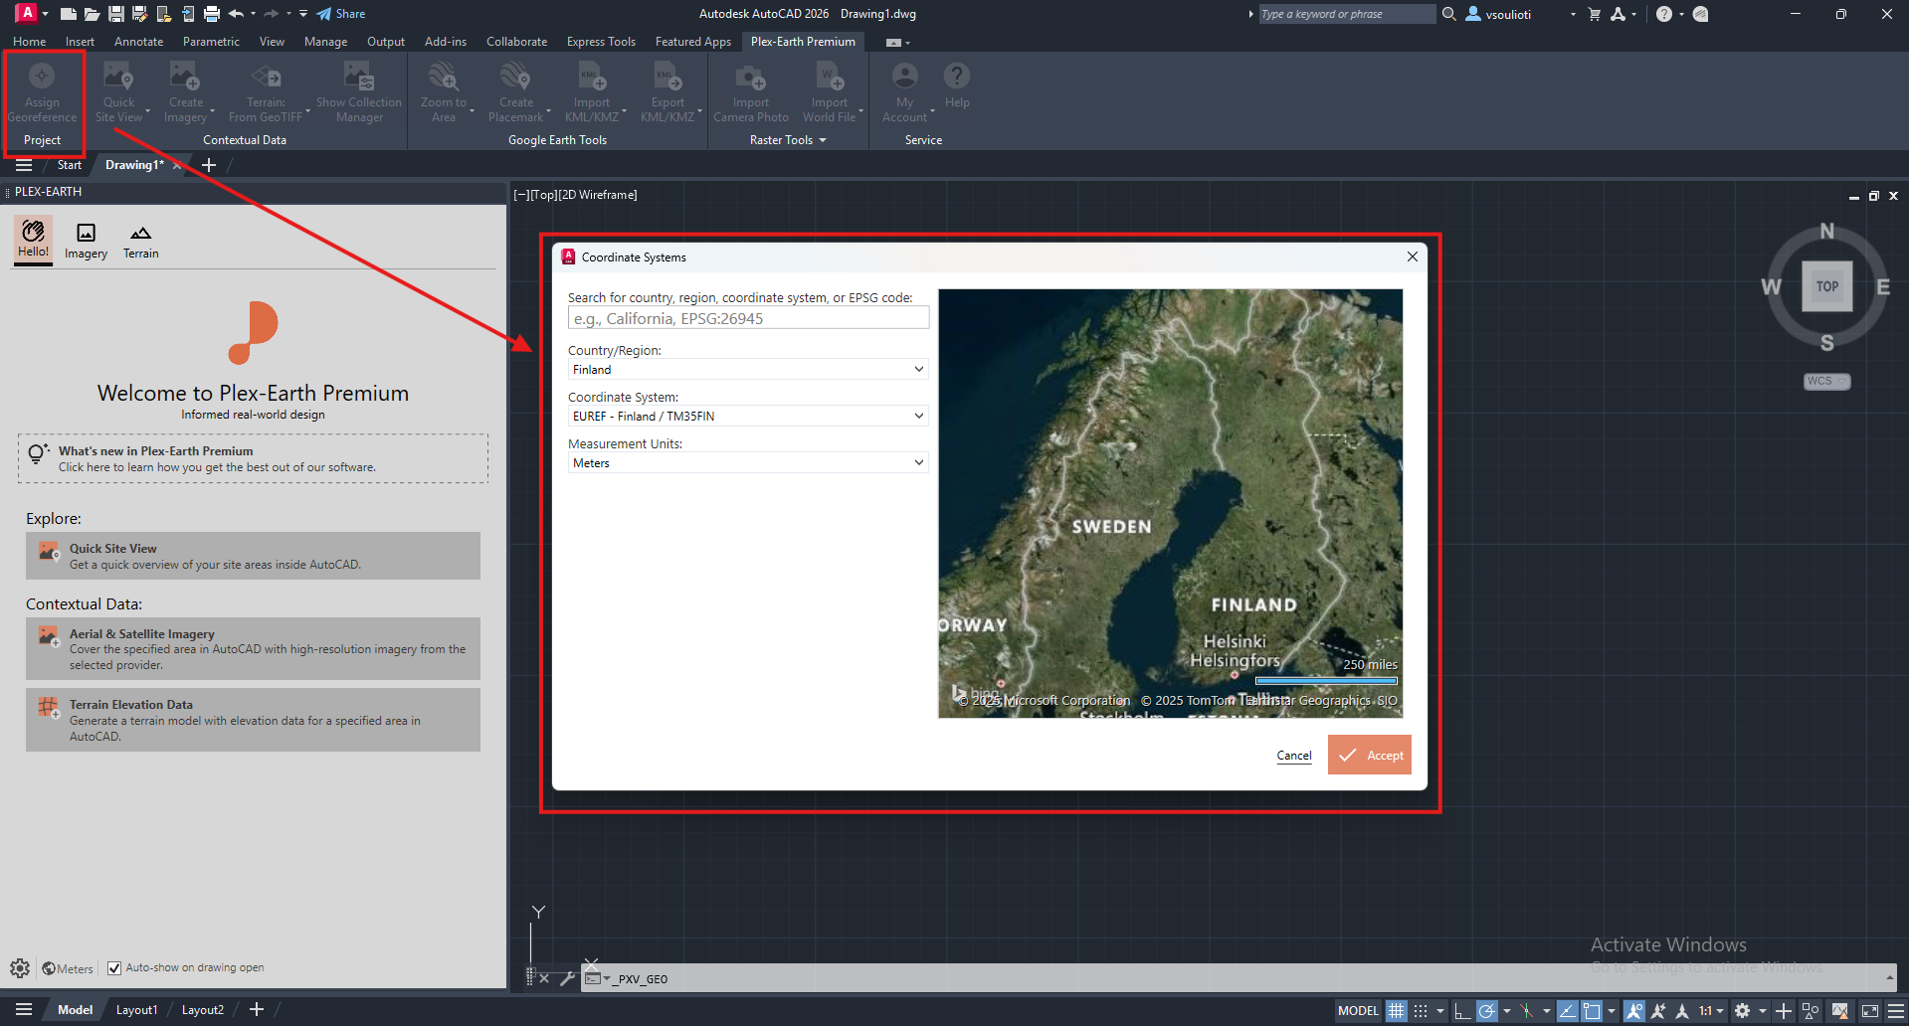
Task: Click the Terrain icon in Plex-Earth palette
Action: point(141,242)
